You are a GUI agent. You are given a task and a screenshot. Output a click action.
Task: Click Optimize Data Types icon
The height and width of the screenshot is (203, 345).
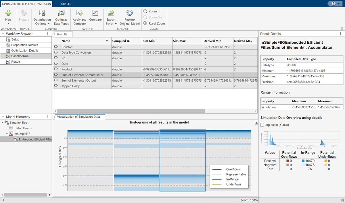(x=61, y=13)
